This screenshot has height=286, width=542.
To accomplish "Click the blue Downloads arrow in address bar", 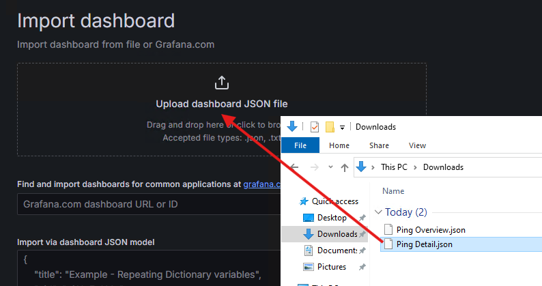I will click(362, 167).
